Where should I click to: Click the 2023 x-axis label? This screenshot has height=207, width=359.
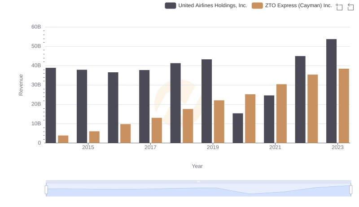[x=338, y=147]
